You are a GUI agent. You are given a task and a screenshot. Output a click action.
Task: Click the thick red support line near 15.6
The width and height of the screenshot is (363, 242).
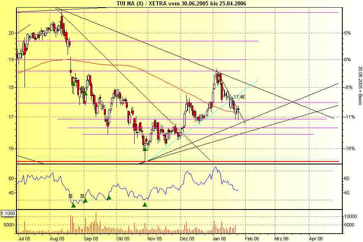click(178, 161)
